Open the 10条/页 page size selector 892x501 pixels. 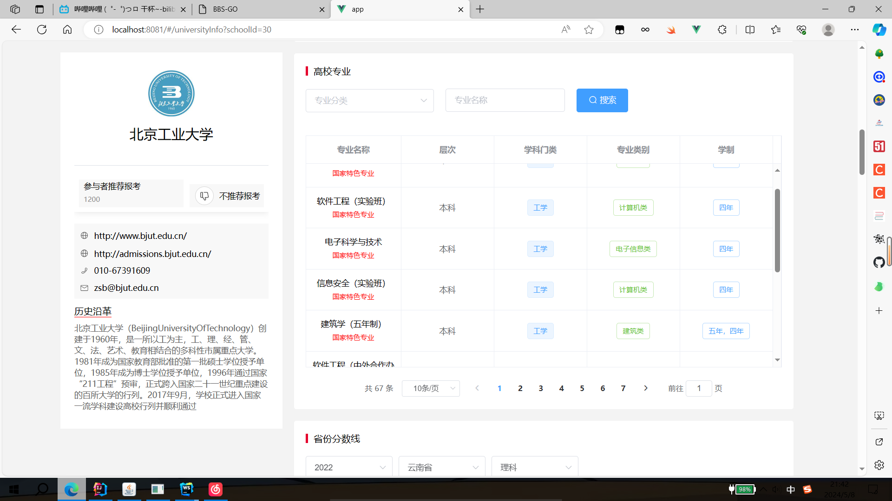pyautogui.click(x=431, y=389)
